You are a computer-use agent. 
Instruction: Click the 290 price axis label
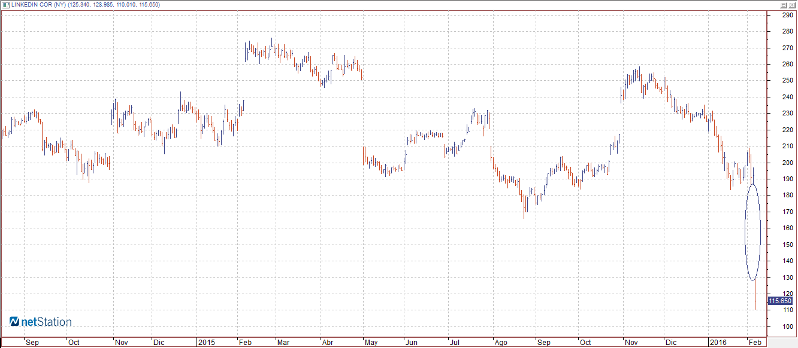click(x=787, y=15)
